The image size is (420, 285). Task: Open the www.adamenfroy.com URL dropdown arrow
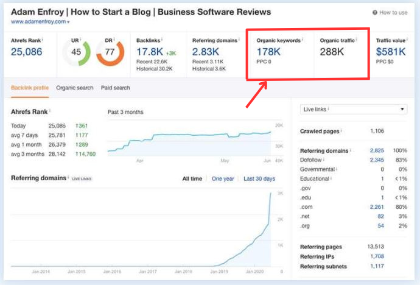68,22
